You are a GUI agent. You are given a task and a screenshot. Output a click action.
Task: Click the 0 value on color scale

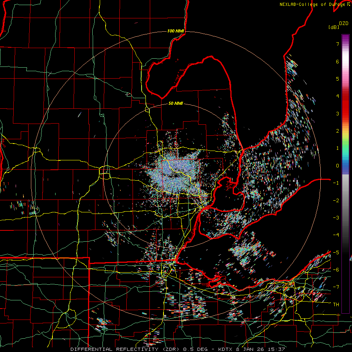click(x=338, y=166)
